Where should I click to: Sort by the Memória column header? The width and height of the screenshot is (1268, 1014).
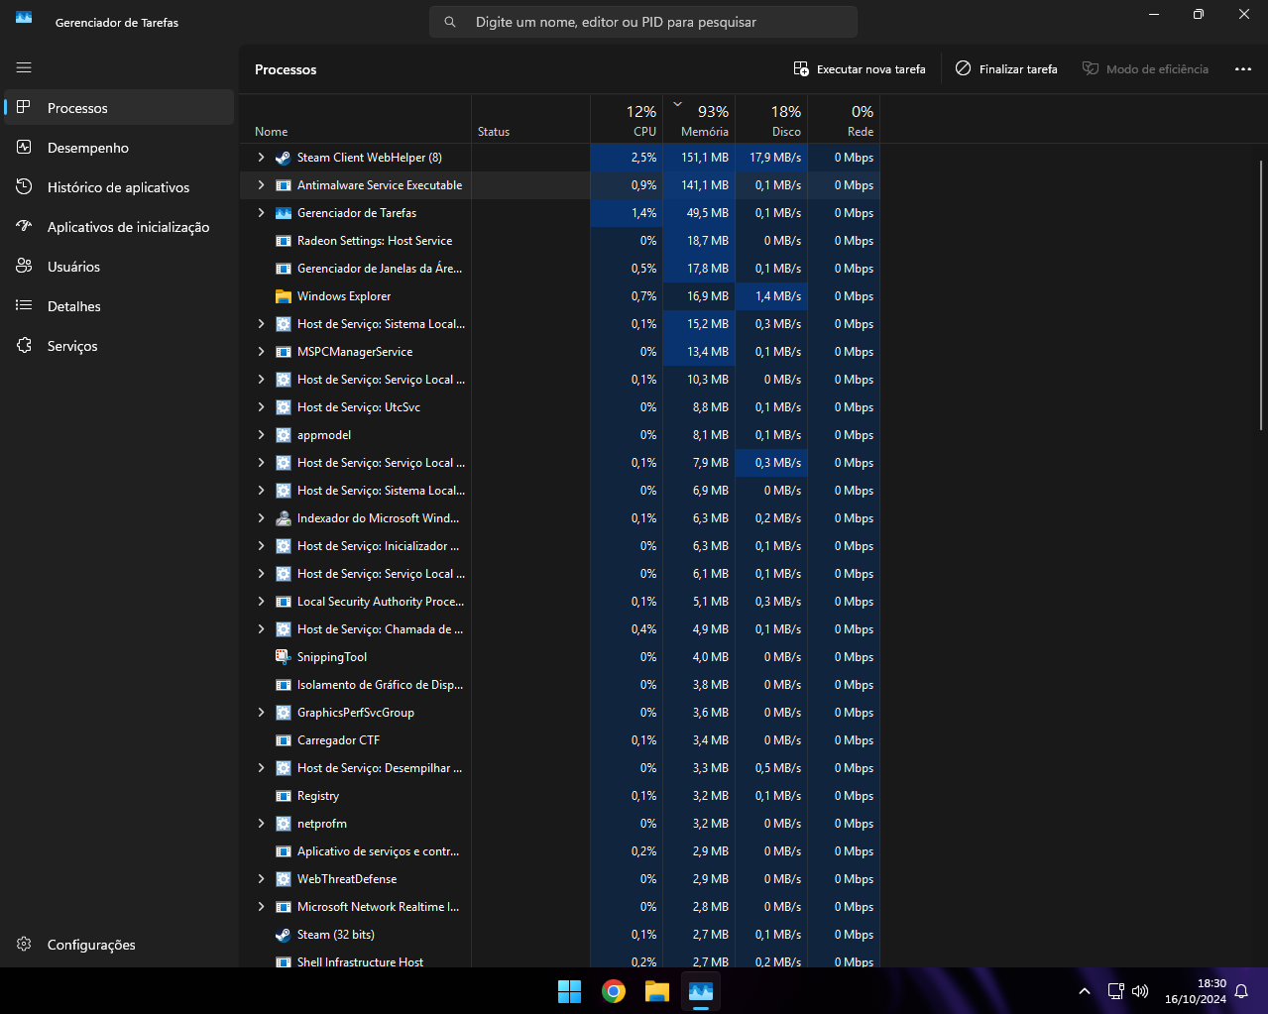tap(699, 119)
